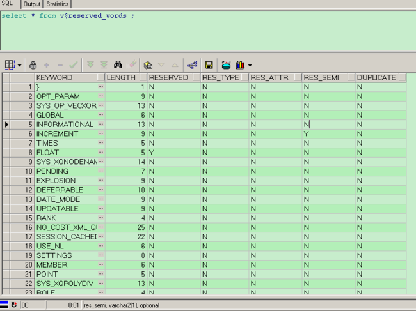
Task: Click the 'res_semi, varchar2(1), optional' status text
Action: (x=122, y=305)
